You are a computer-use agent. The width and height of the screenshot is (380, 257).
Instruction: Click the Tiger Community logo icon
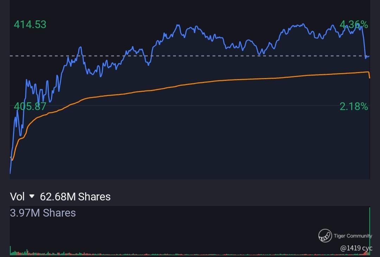(x=325, y=236)
